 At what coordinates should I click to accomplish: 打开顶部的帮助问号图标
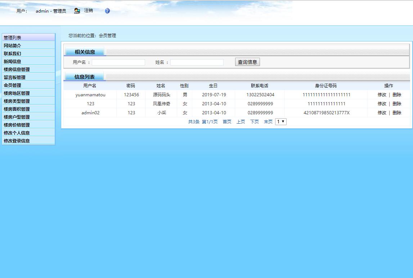(x=107, y=10)
